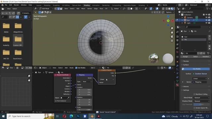Select the Iris material slot in list
This screenshot has width=212, height=119.
click(x=194, y=40)
